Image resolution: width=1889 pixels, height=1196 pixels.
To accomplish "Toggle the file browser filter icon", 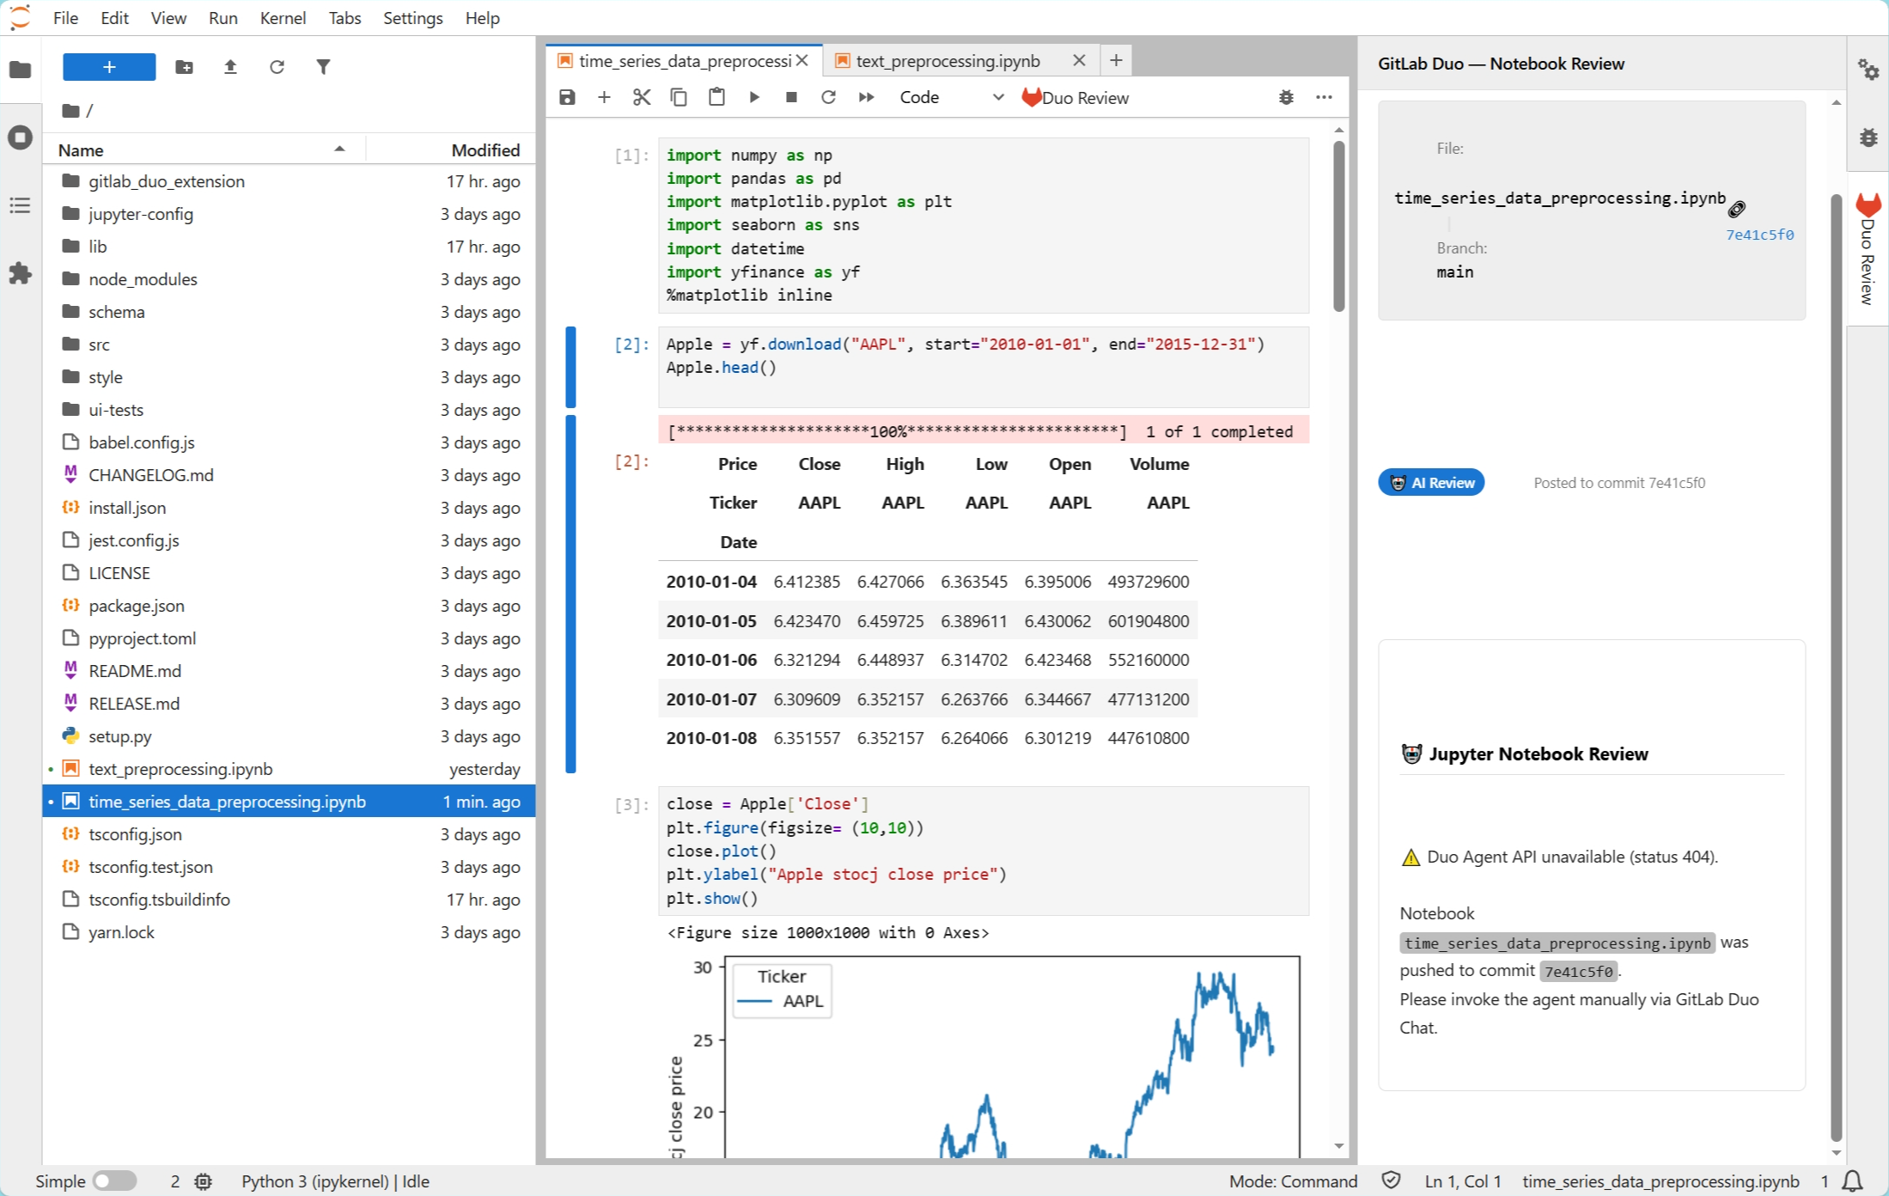I will click(323, 67).
